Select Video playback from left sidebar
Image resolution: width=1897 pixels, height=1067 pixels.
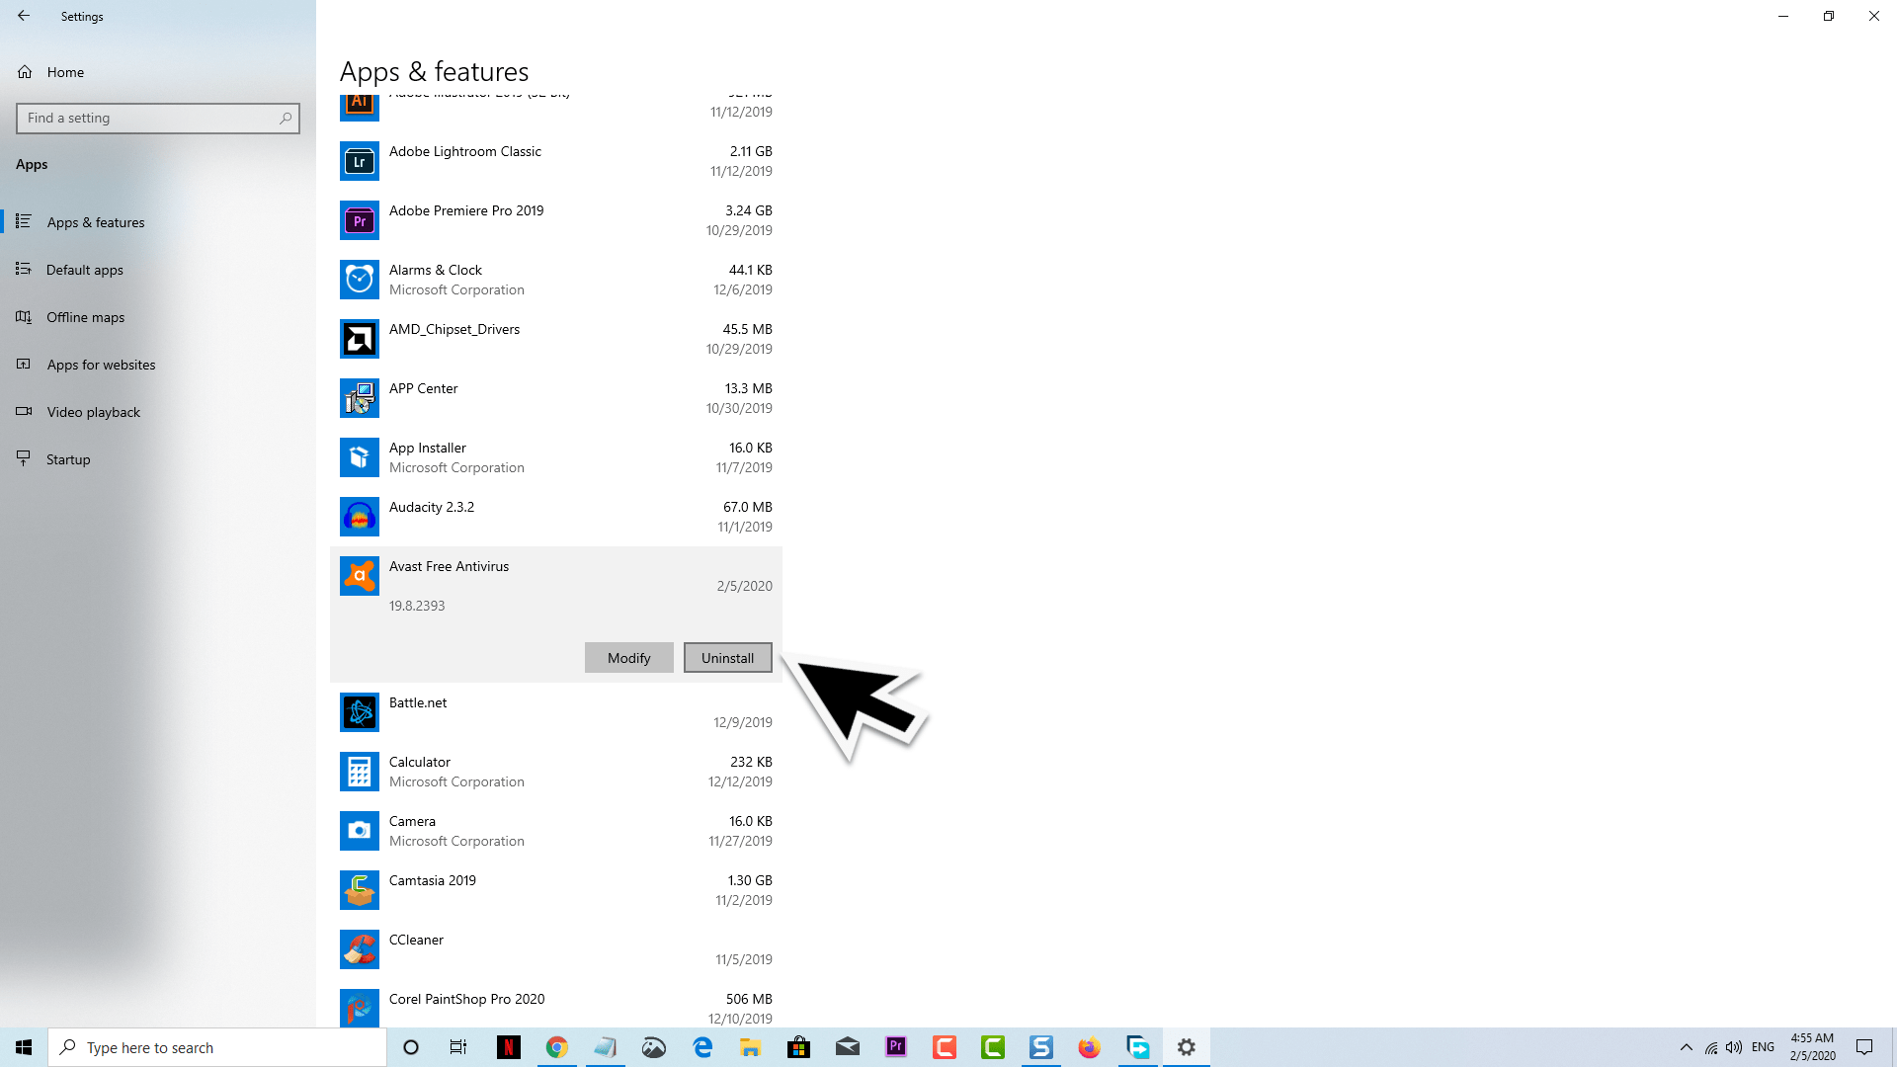(x=94, y=412)
